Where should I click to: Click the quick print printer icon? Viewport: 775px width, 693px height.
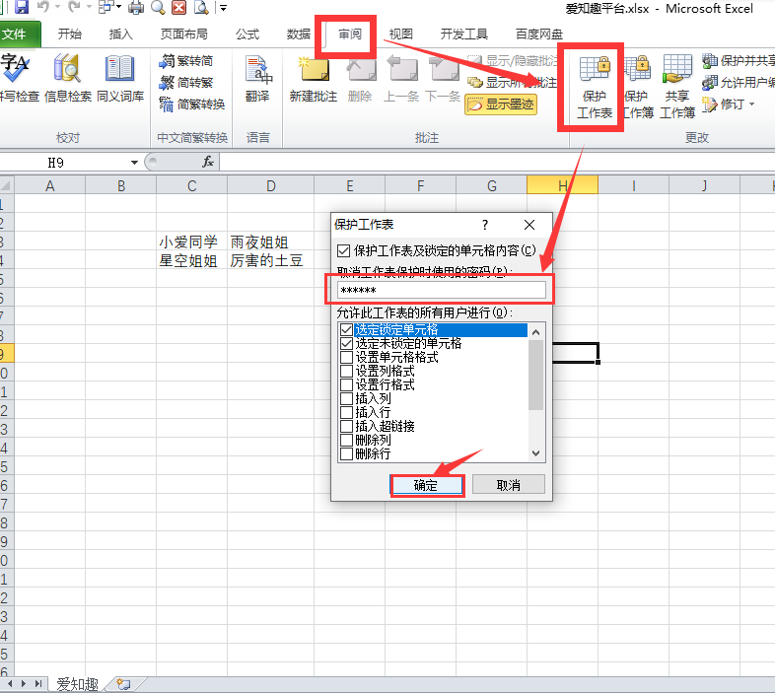(136, 8)
